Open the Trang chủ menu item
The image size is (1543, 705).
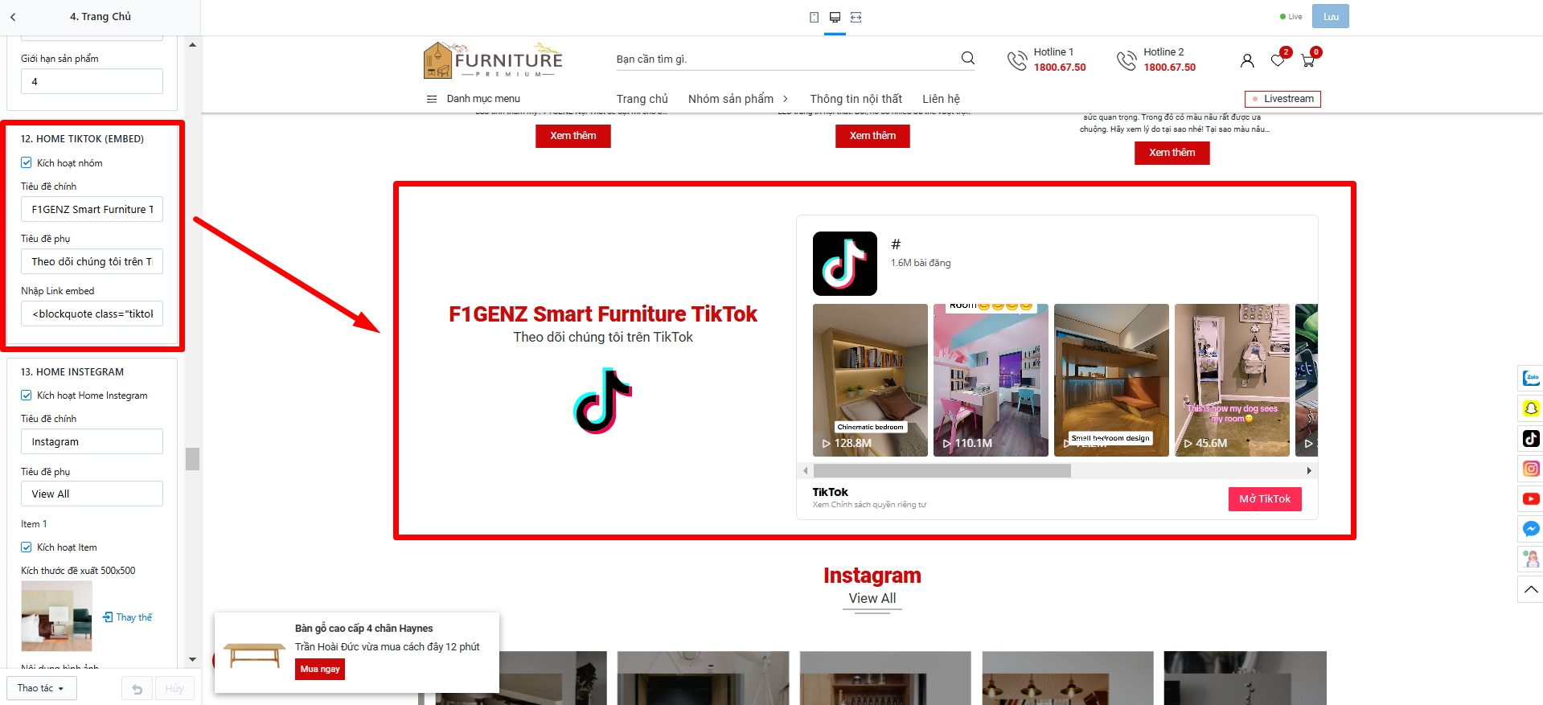(642, 99)
